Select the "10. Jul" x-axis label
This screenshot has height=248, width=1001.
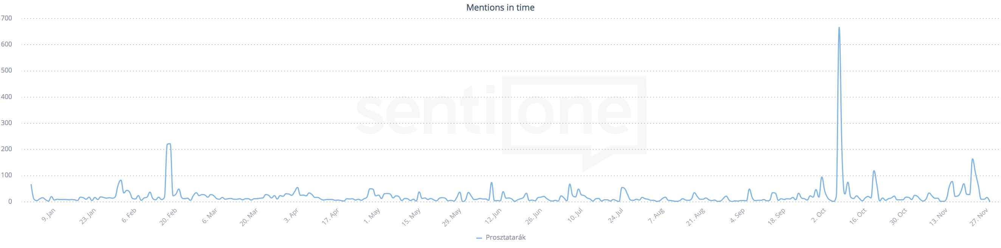click(575, 215)
